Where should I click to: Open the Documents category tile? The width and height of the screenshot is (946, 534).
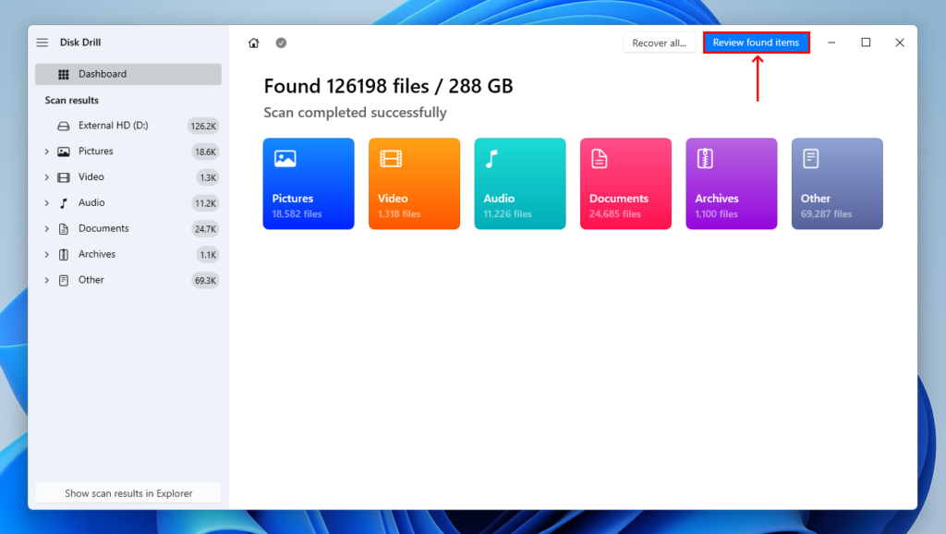(625, 183)
